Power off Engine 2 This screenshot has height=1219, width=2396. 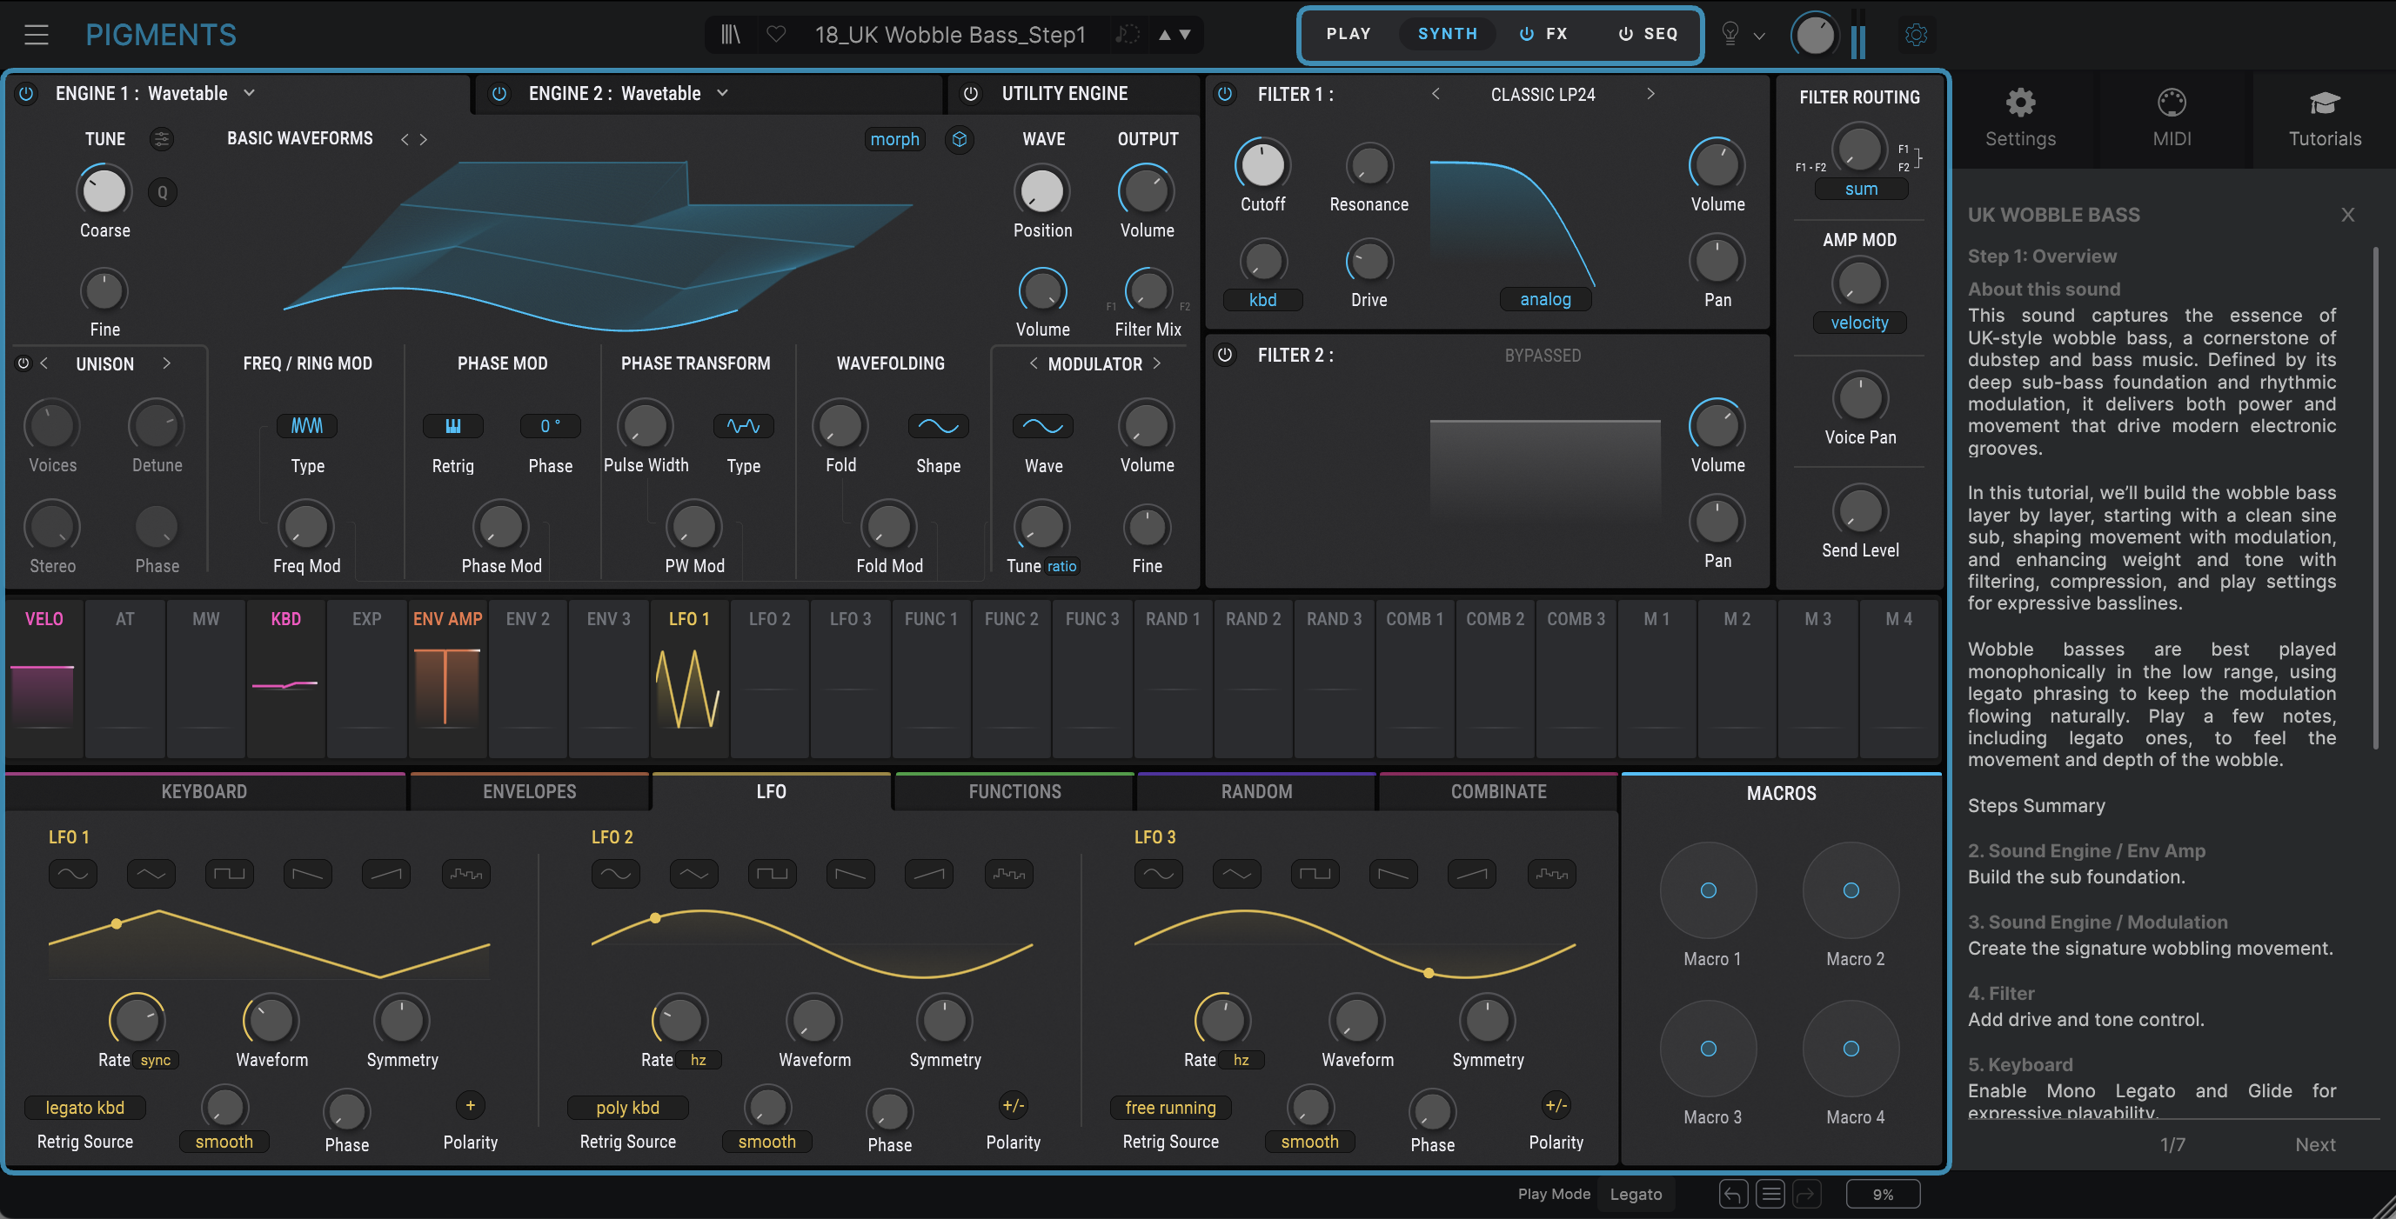click(499, 93)
